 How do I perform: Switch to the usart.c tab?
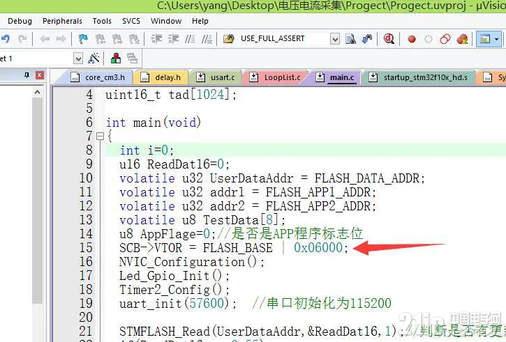point(216,77)
